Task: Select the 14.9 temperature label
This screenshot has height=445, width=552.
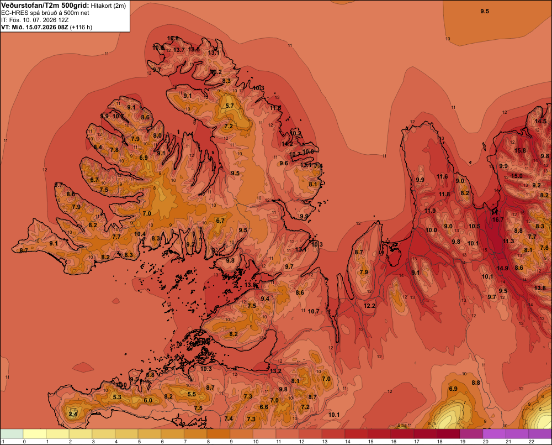Action: [502, 268]
